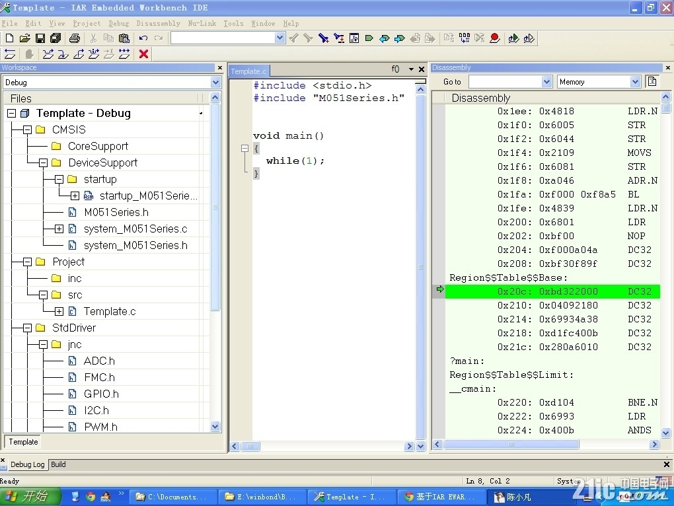The height and width of the screenshot is (506, 674).
Task: Click the Step Into debug icon
Action: pos(63,54)
